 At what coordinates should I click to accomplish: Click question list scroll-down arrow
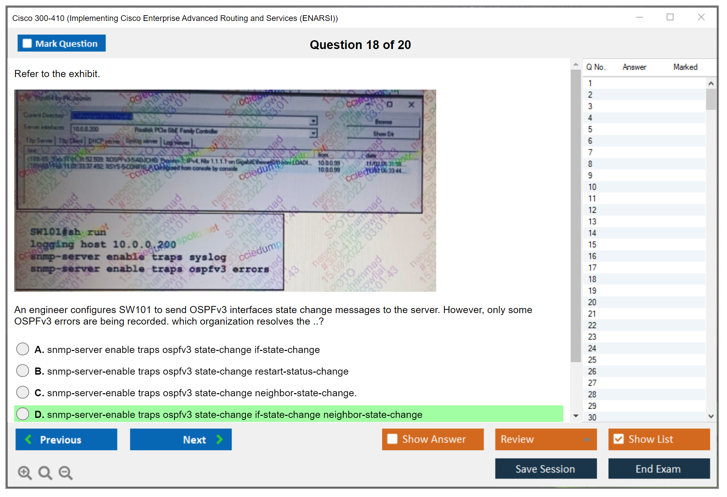point(711,416)
